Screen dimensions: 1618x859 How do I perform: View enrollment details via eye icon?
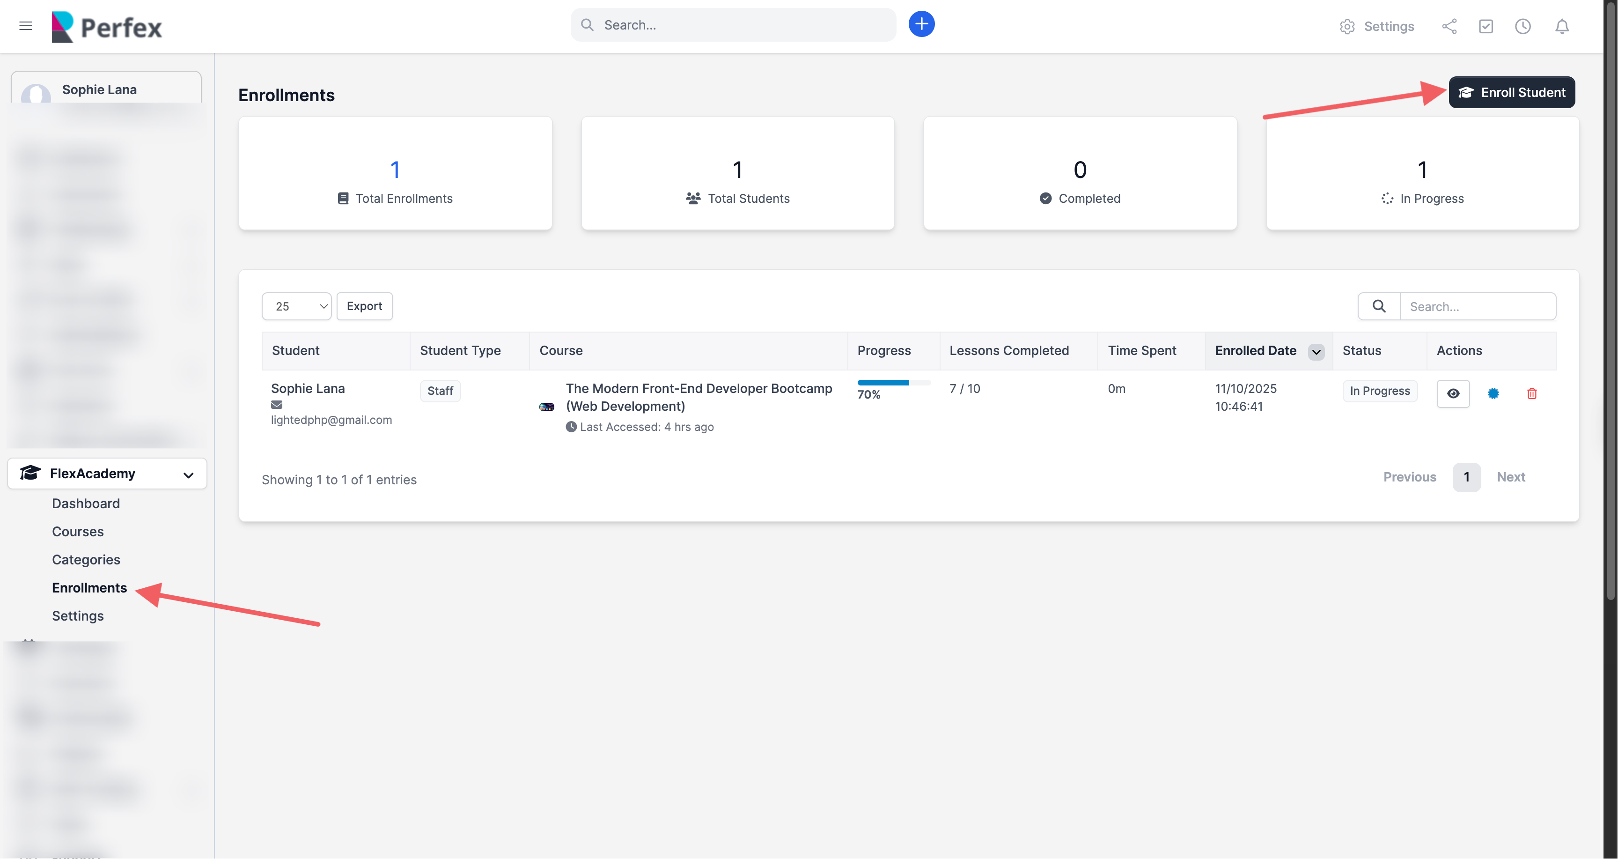(1453, 393)
